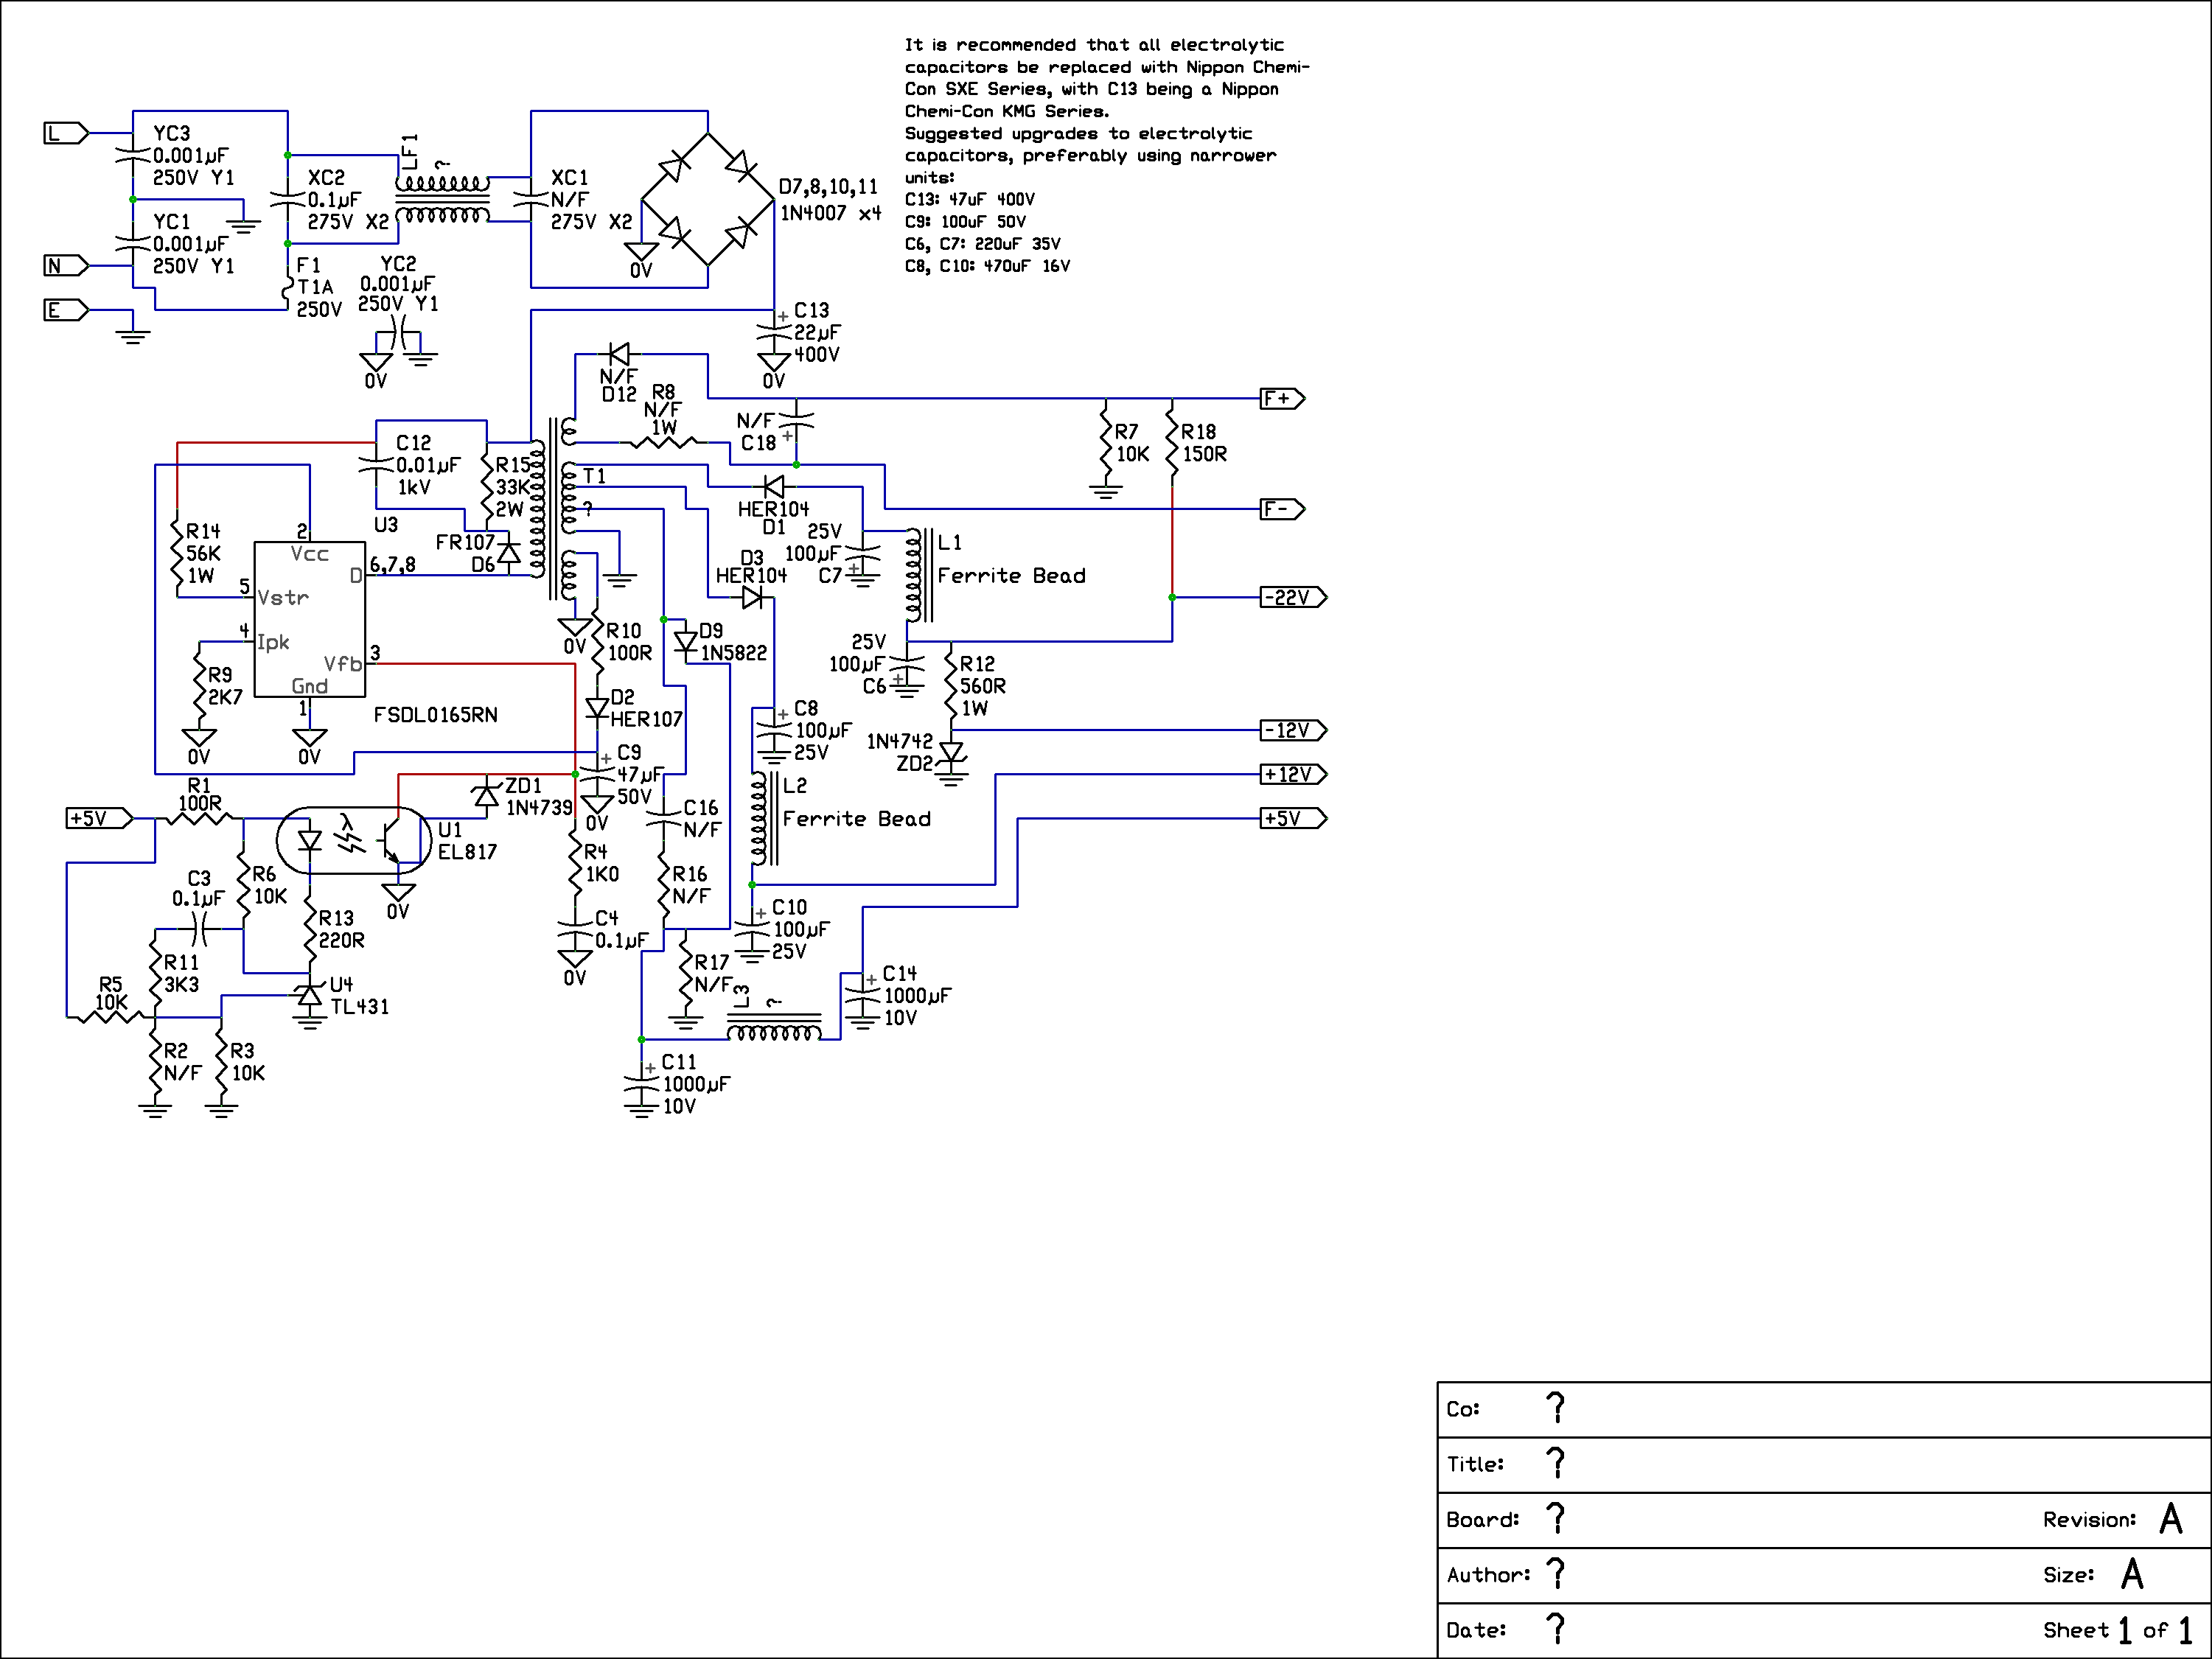Select the R14 56K 1W resistor
This screenshot has height=1659, width=2212.
(177, 553)
